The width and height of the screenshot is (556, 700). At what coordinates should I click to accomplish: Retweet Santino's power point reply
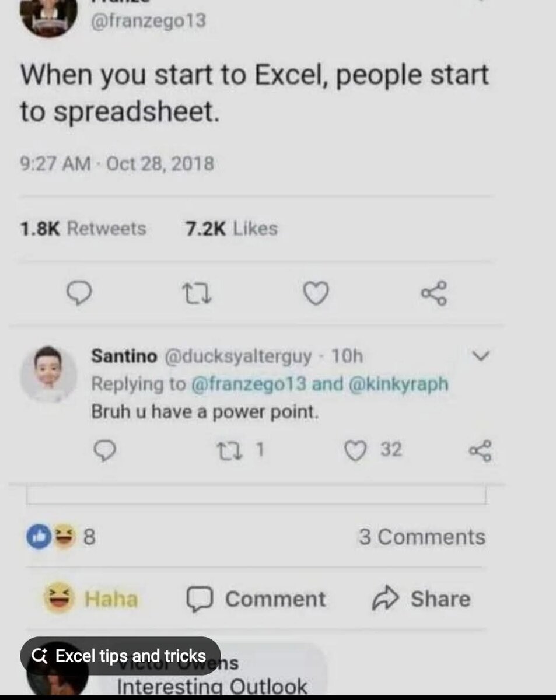coord(223,450)
